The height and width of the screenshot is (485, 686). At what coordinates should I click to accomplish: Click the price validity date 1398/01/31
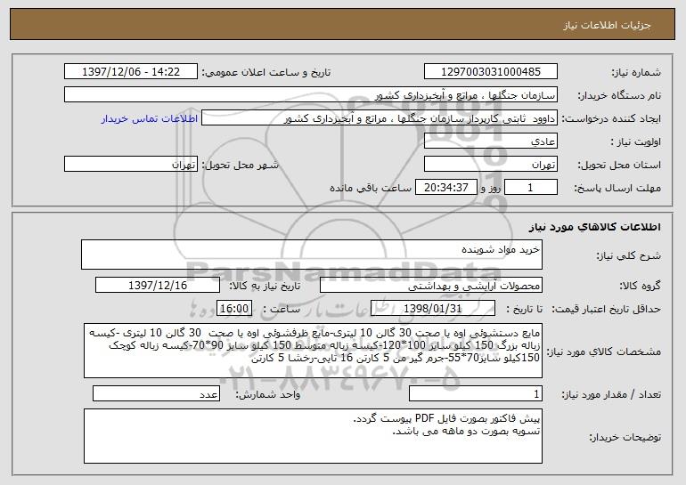[x=433, y=309]
